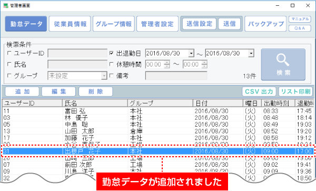Open the マニュアル manual button
The height and width of the screenshot is (191, 316).
(300, 19)
